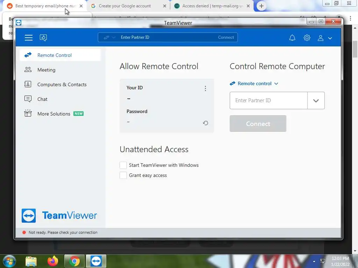This screenshot has height=268, width=358.
Task: Click the Computers & Contacts address book icon
Action: 28,84
